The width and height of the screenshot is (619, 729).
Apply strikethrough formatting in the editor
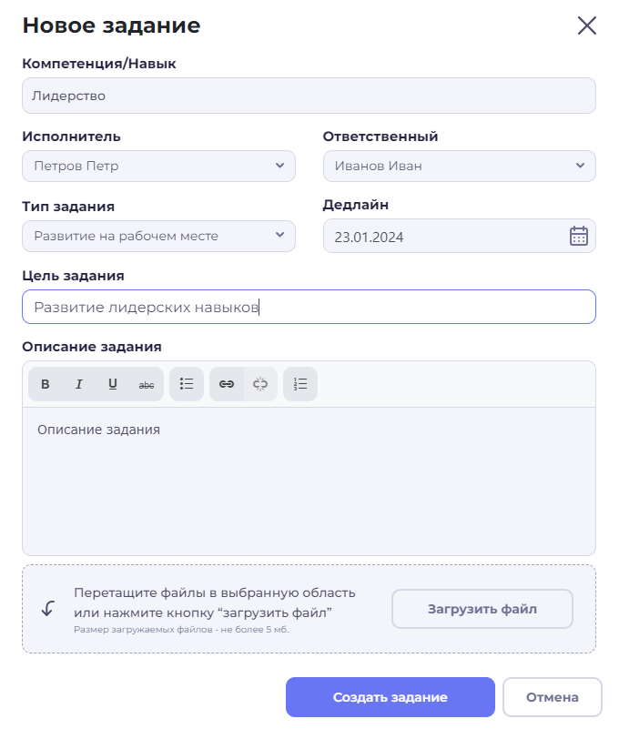147,385
